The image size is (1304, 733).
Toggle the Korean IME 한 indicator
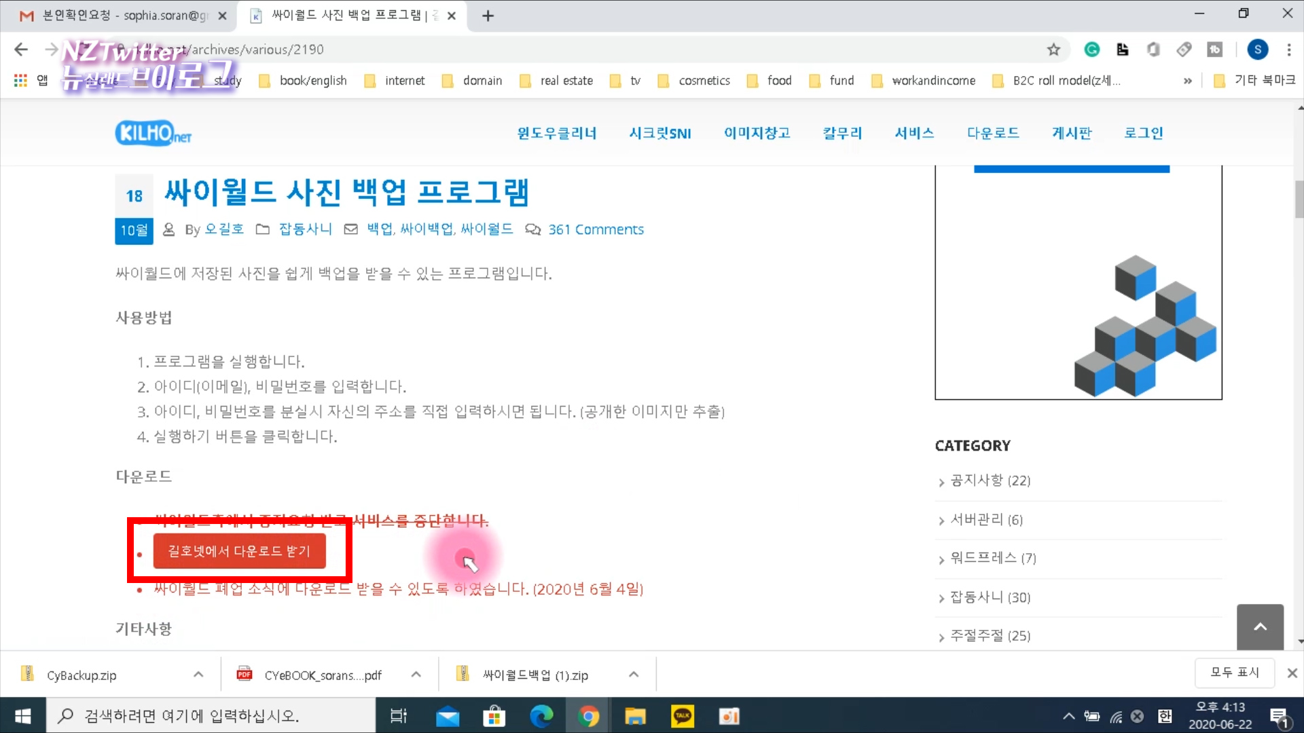point(1165,716)
